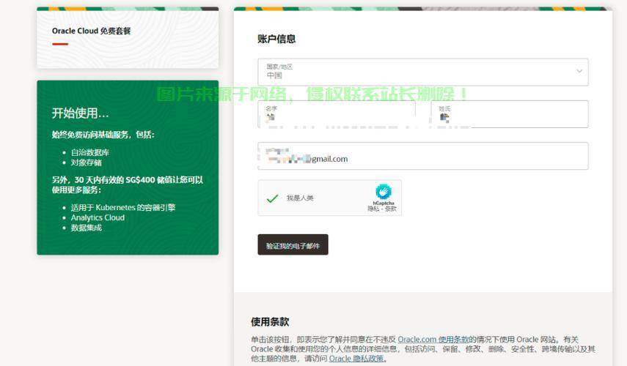The width and height of the screenshot is (627, 366).
Task: Click the 自治数据库 list item
Action: pyautogui.click(x=90, y=152)
